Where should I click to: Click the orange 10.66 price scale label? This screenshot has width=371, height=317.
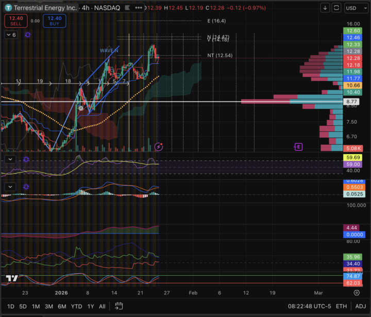tap(353, 86)
